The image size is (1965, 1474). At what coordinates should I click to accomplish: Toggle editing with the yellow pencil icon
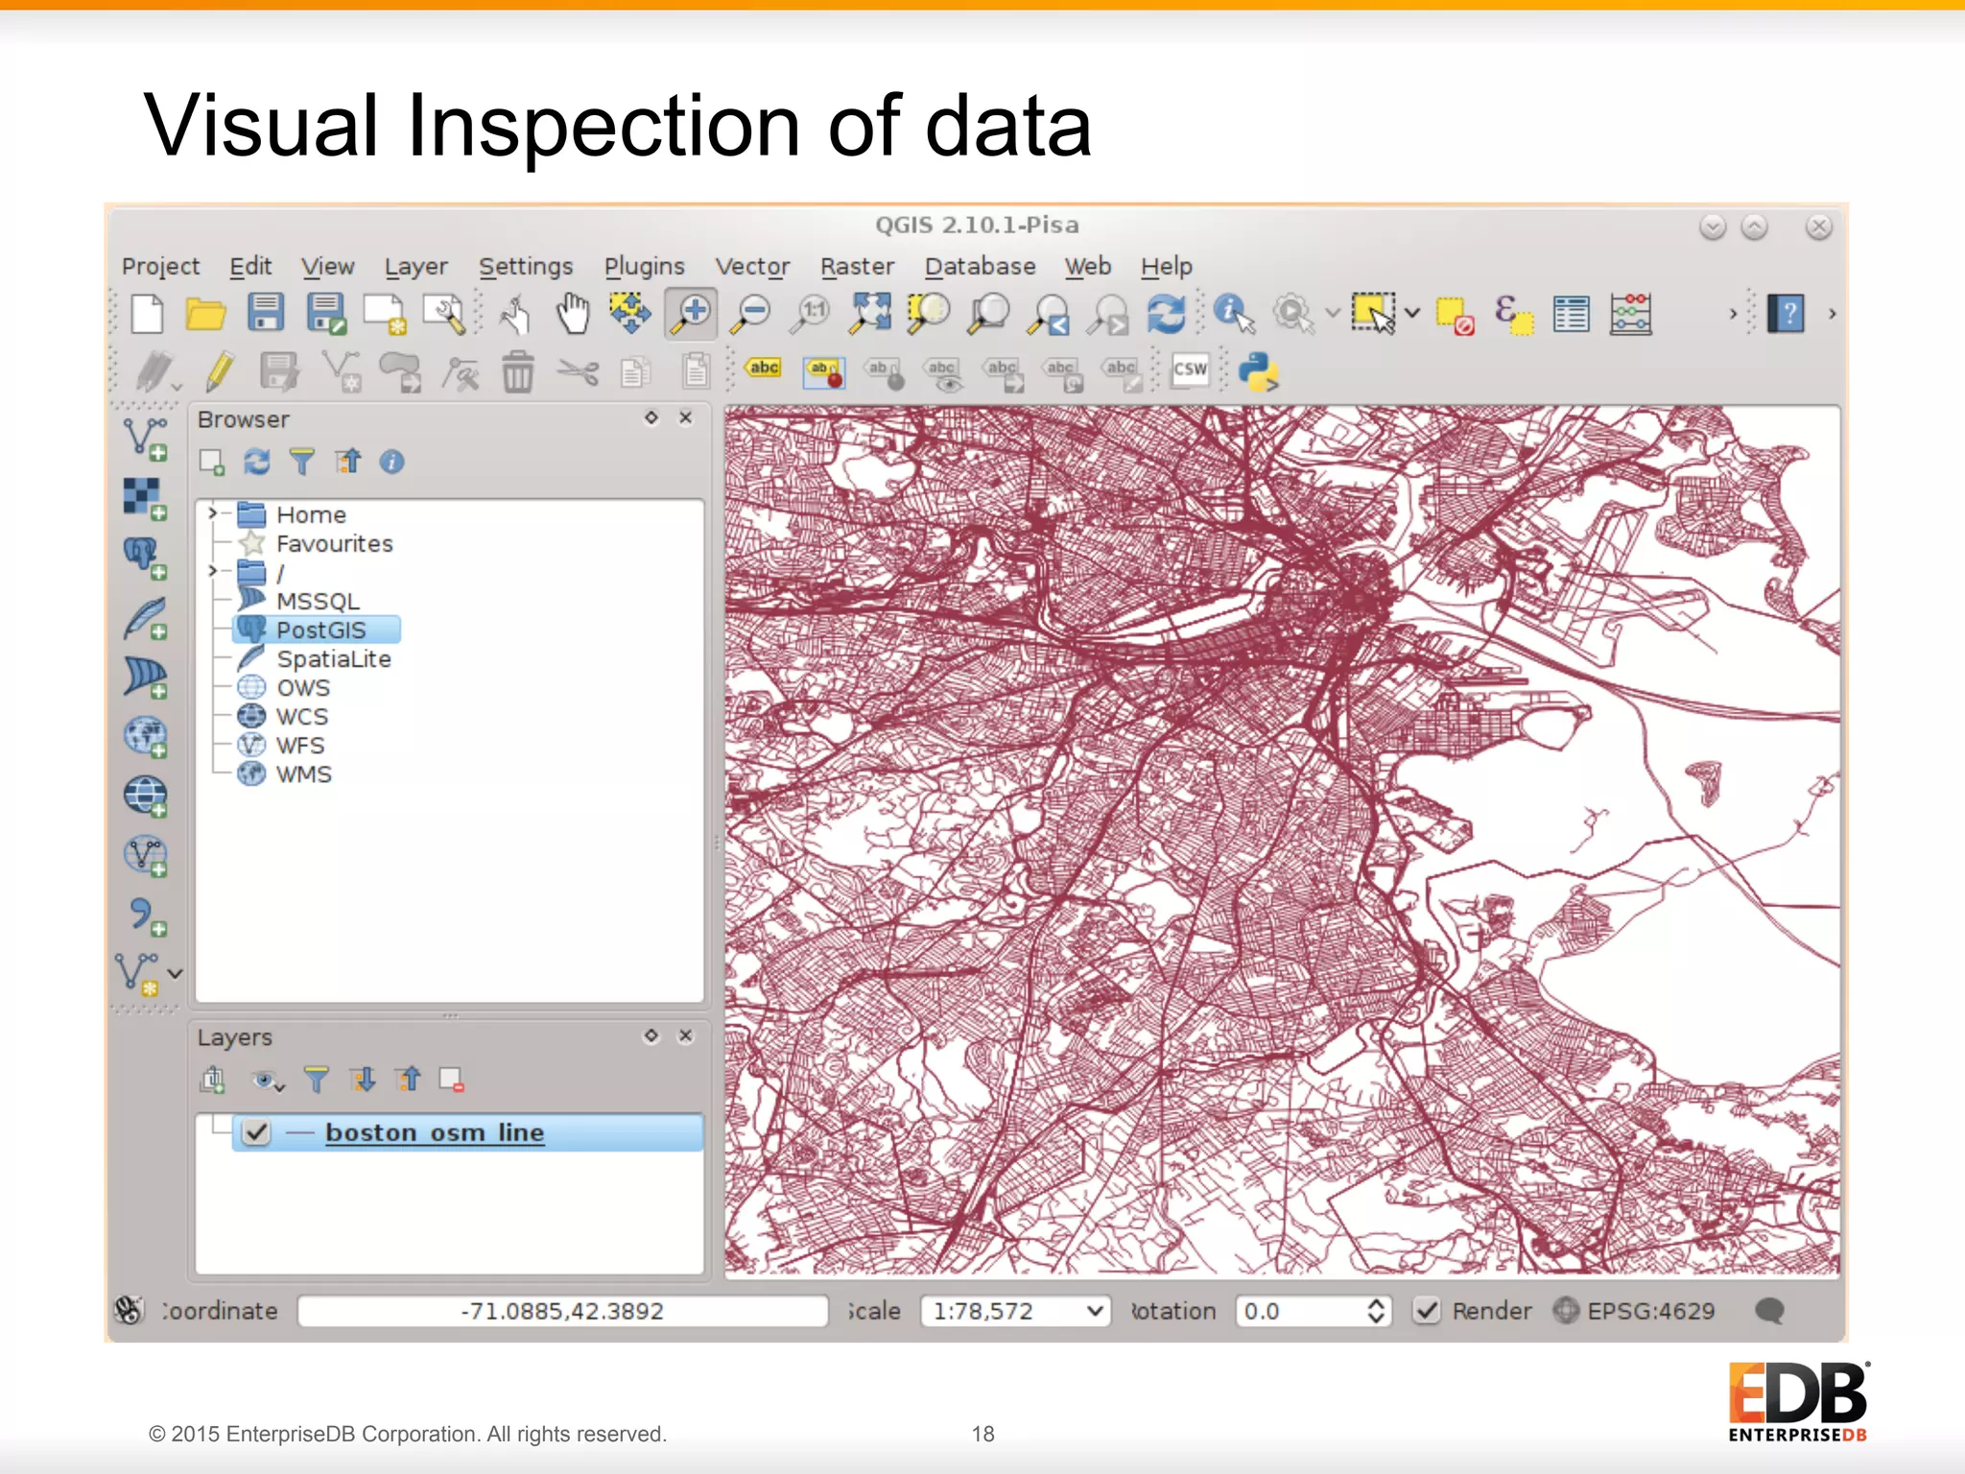[220, 371]
